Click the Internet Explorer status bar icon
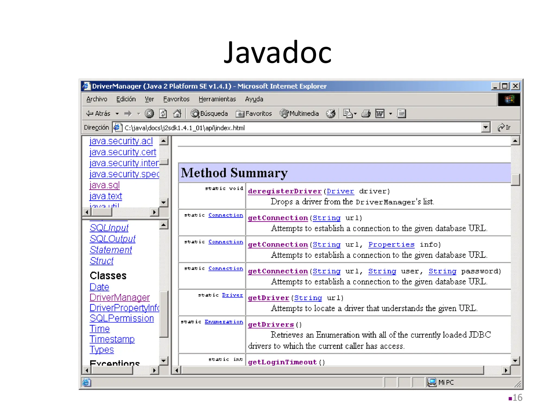The height and width of the screenshot is (417, 556). [x=86, y=382]
